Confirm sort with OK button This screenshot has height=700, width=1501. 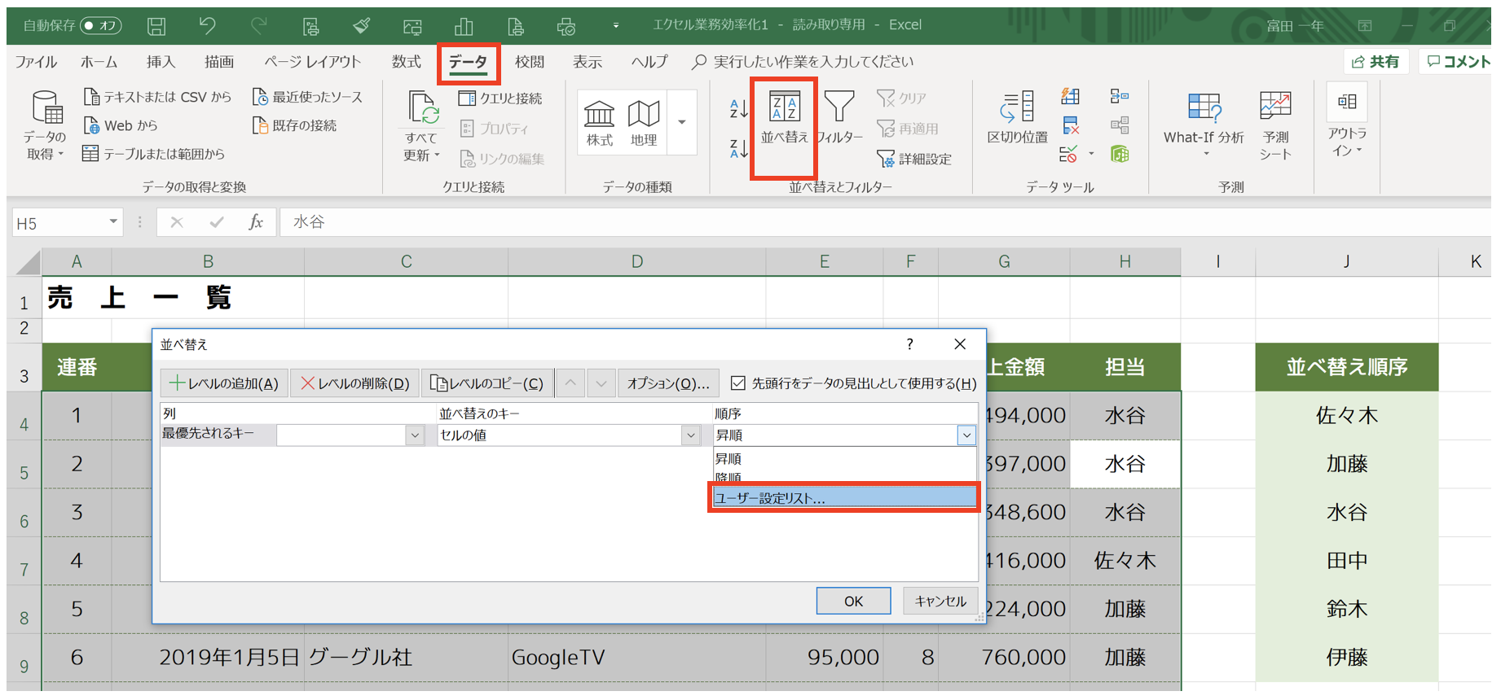click(853, 601)
